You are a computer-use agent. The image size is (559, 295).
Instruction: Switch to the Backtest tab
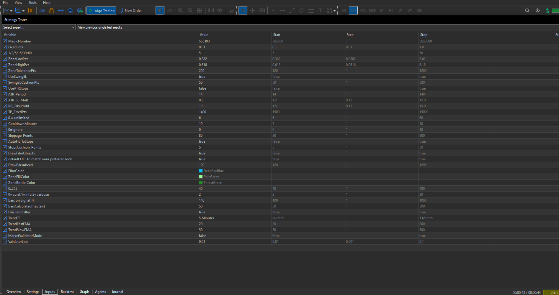point(67,292)
